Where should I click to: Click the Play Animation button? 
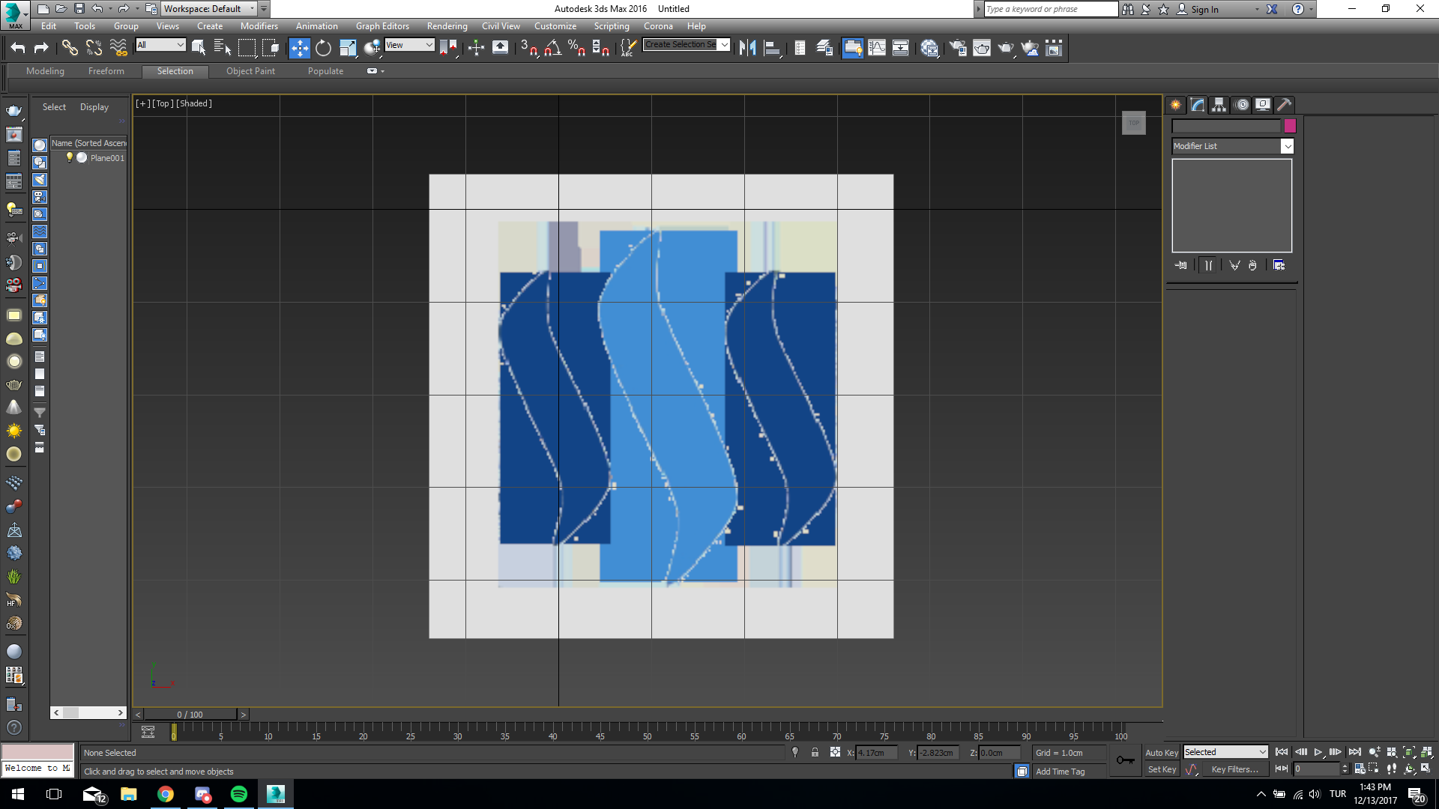click(1318, 752)
